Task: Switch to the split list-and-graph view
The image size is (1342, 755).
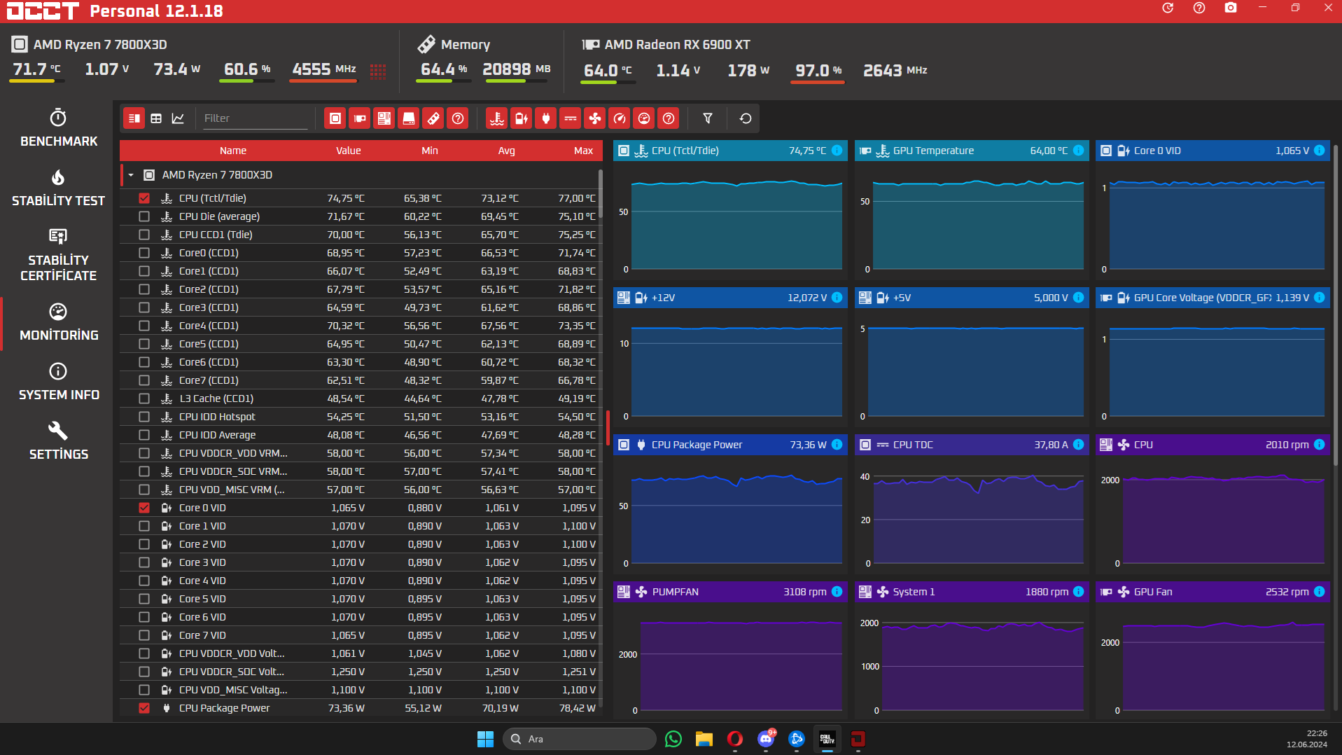Action: click(134, 118)
